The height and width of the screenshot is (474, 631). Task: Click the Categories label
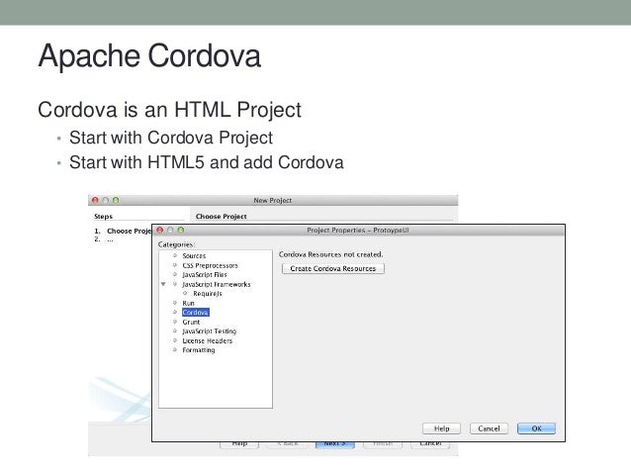coord(176,244)
